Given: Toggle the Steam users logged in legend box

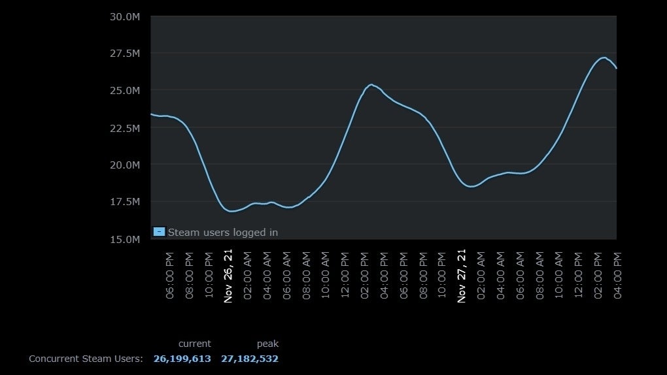Looking at the screenshot, I should 159,232.
